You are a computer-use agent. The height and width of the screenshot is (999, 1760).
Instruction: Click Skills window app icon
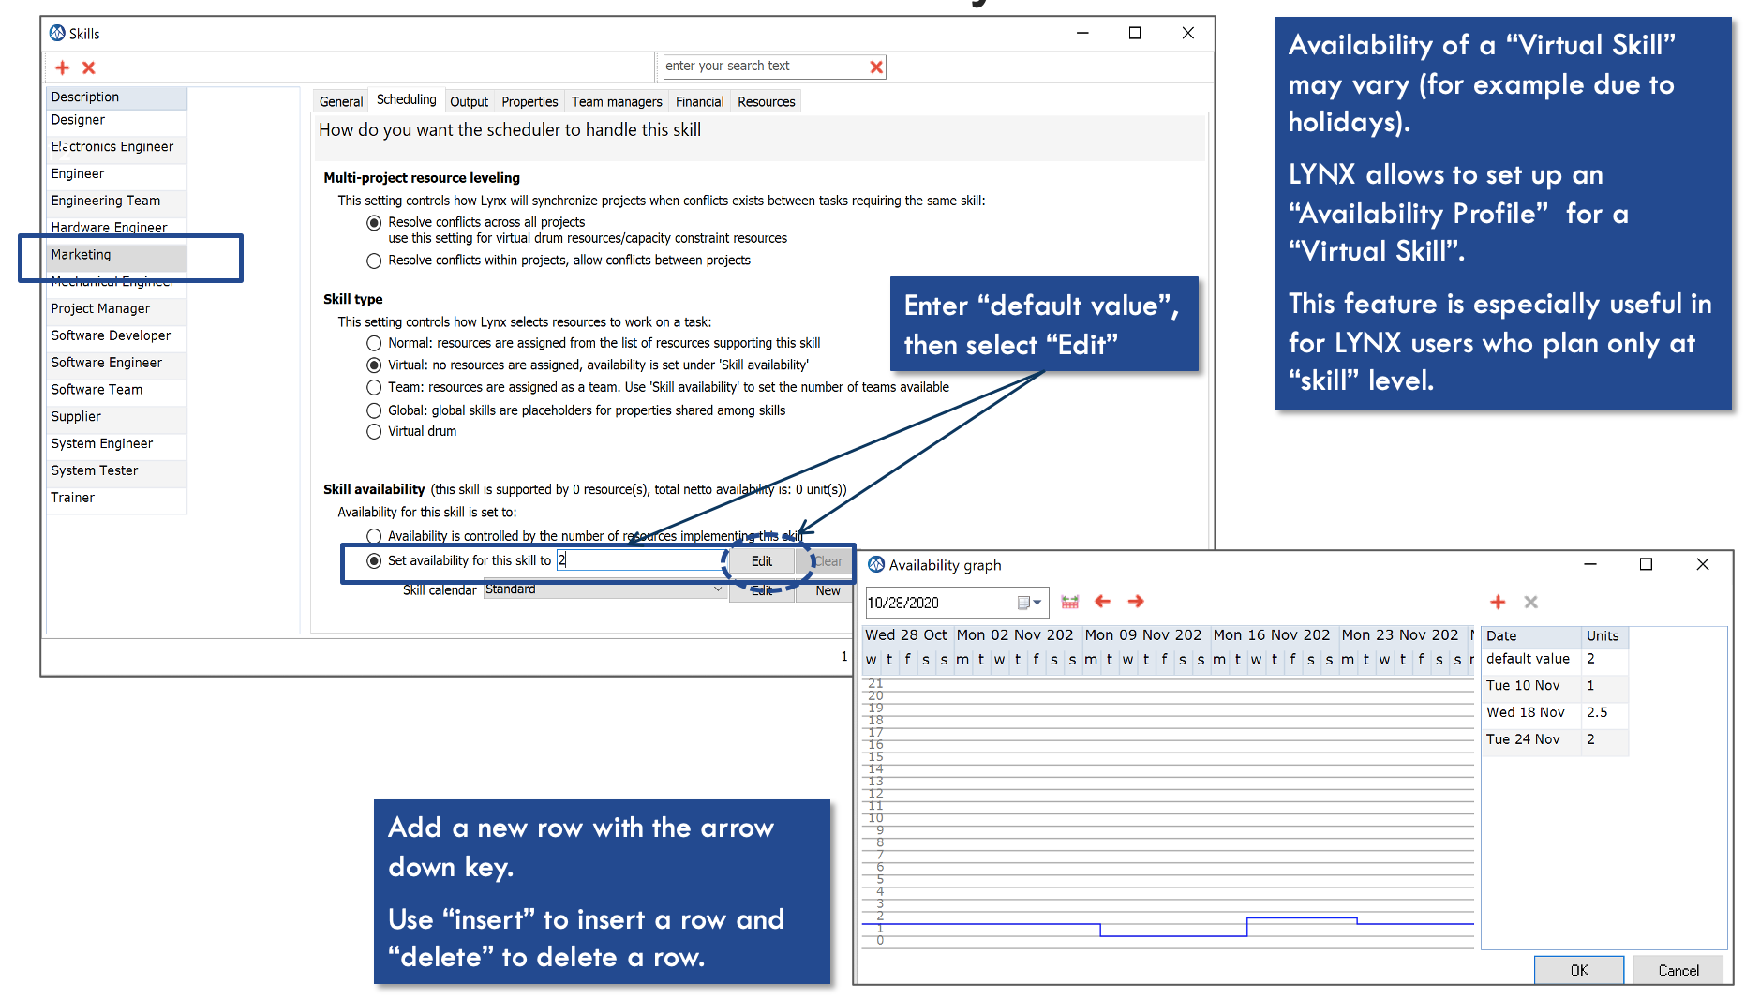[57, 33]
